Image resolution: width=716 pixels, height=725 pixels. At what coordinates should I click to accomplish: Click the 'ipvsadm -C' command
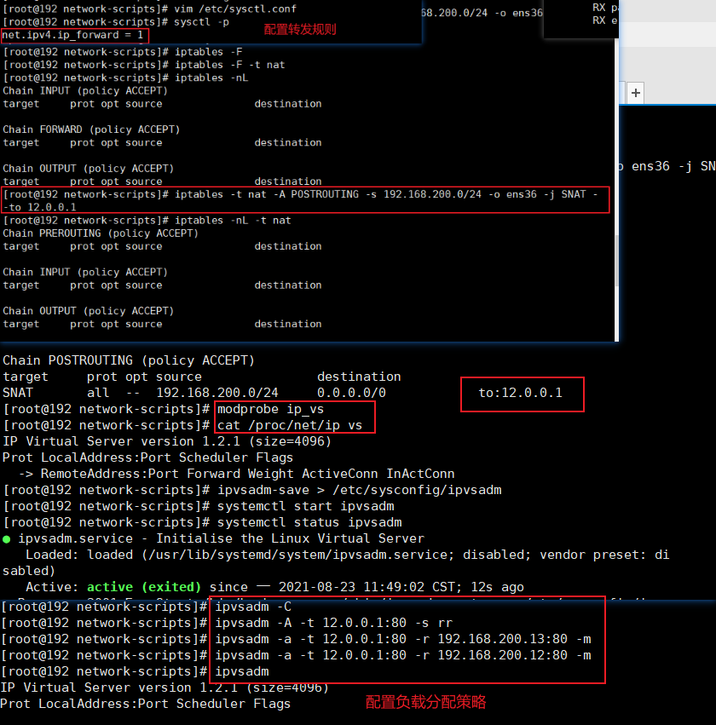253,607
